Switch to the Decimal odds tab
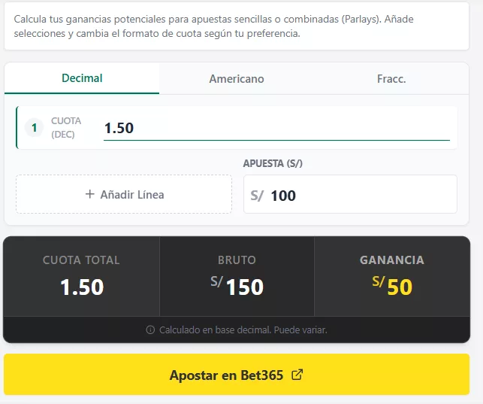 (x=82, y=78)
